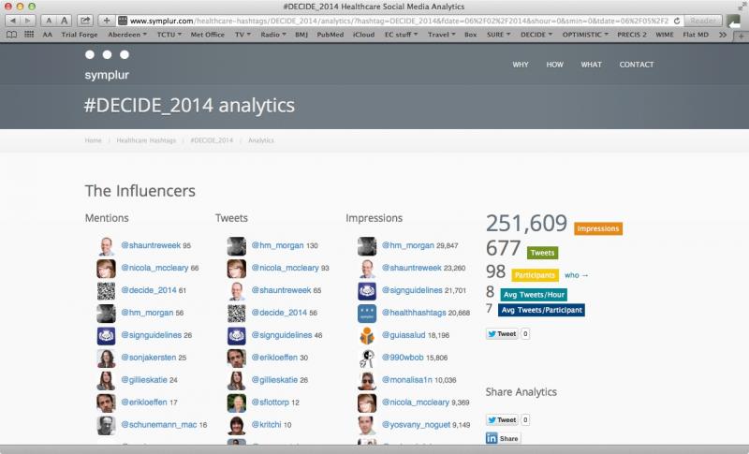
Task: Decrease text size with small A button
Action: tap(49, 21)
